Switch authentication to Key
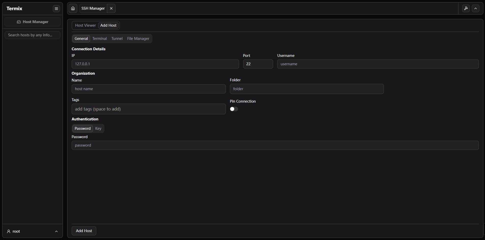485x240 pixels. click(x=98, y=129)
